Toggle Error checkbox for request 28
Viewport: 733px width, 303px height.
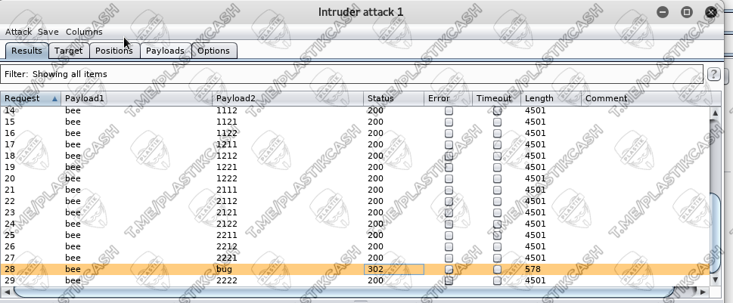click(x=449, y=270)
